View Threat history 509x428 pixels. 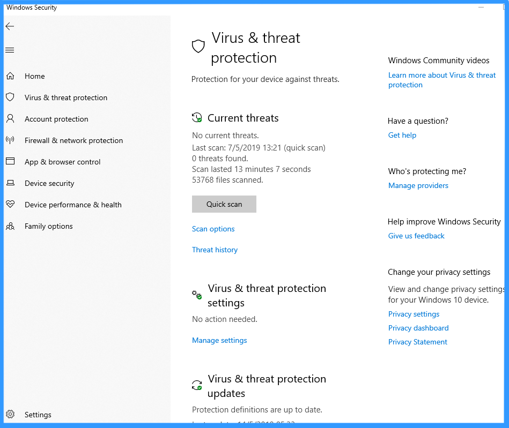coord(215,250)
